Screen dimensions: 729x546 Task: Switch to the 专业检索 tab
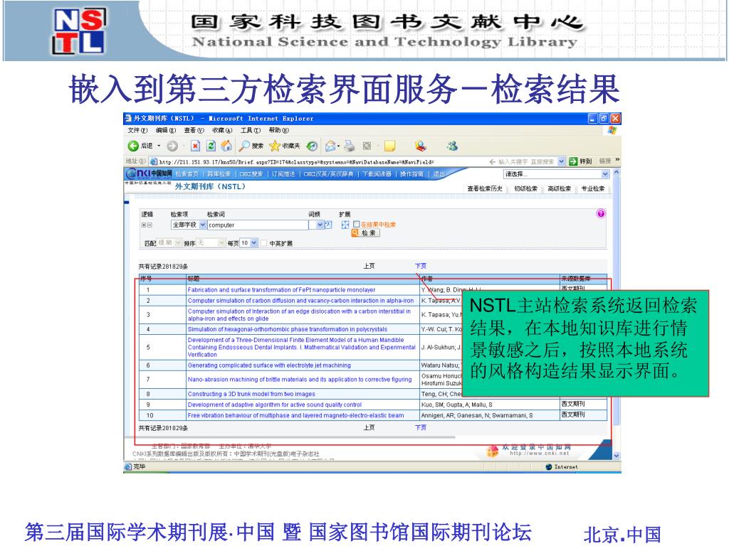pyautogui.click(x=593, y=188)
